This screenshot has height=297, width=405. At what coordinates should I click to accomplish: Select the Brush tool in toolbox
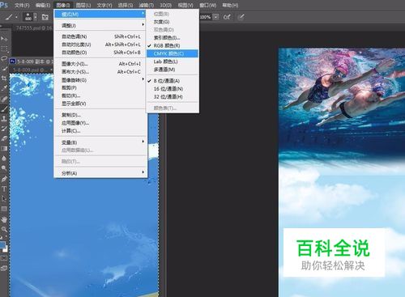[4, 108]
